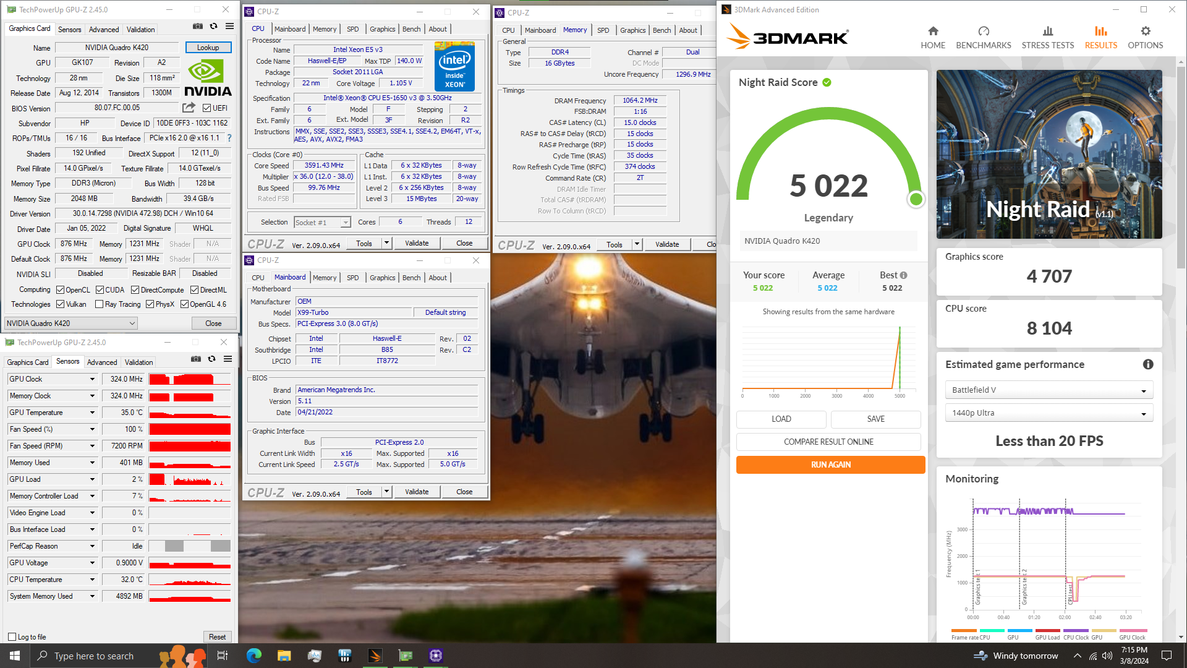Click the GPU Temperature sensor graph
This screenshot has width=1187, height=668.
[190, 413]
